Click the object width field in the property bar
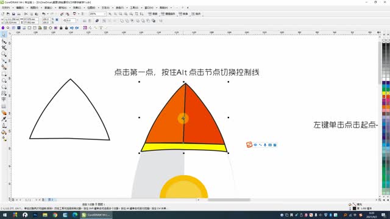 [x=31, y=19]
